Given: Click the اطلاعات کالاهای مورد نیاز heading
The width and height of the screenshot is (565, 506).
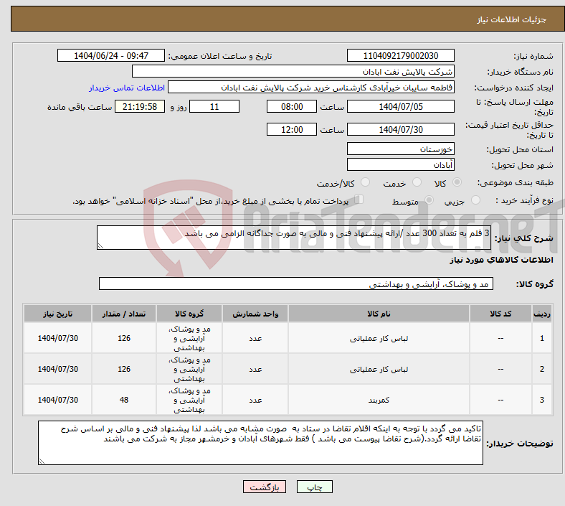Looking at the screenshot, I should (501, 260).
